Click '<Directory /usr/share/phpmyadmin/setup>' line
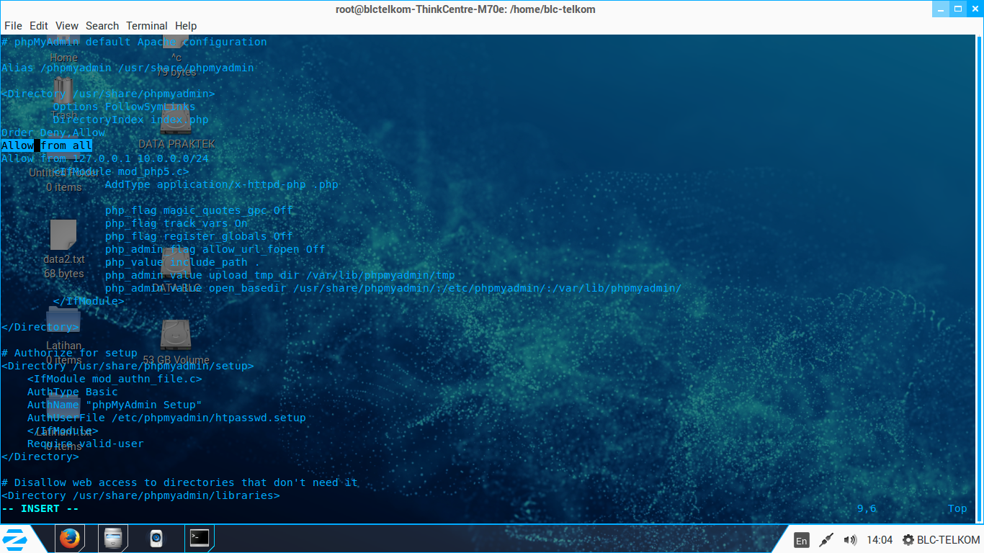Screen dimensions: 984x553 tap(128, 366)
